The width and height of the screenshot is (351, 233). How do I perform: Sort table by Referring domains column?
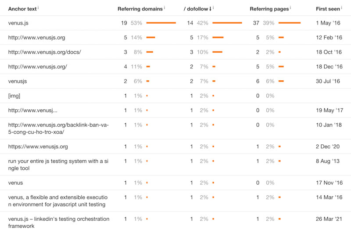click(140, 9)
